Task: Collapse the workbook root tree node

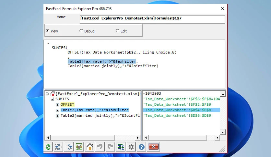Action: point(47,94)
